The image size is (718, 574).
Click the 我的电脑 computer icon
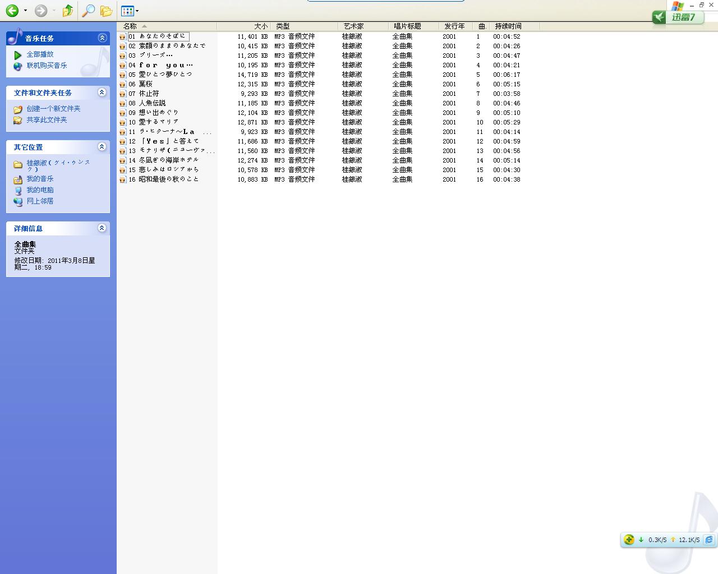point(18,191)
